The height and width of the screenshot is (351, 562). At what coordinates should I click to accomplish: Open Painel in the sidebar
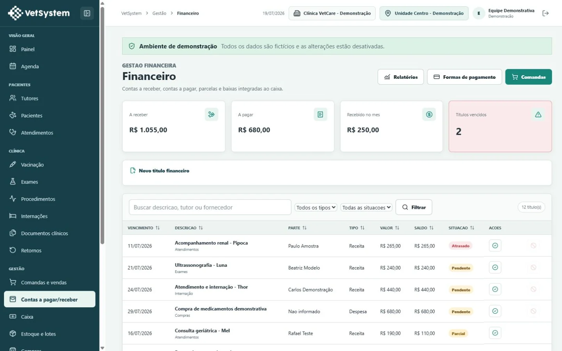[50, 49]
